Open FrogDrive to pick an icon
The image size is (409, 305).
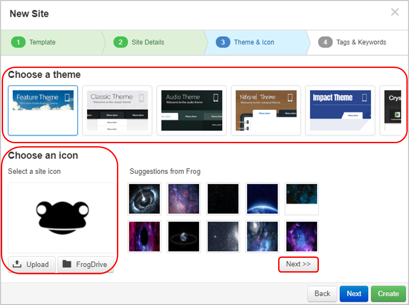(x=85, y=264)
